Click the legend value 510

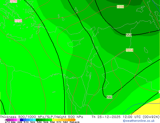pyautogui.click(x=26, y=122)
